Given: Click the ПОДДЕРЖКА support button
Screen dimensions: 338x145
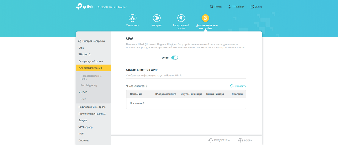Looking at the screenshot, I should (219, 140).
